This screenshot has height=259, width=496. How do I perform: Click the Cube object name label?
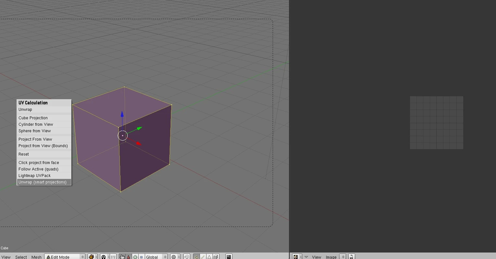(x=5, y=248)
